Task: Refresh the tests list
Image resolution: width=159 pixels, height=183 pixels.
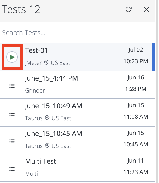Action: pyautogui.click(x=129, y=9)
